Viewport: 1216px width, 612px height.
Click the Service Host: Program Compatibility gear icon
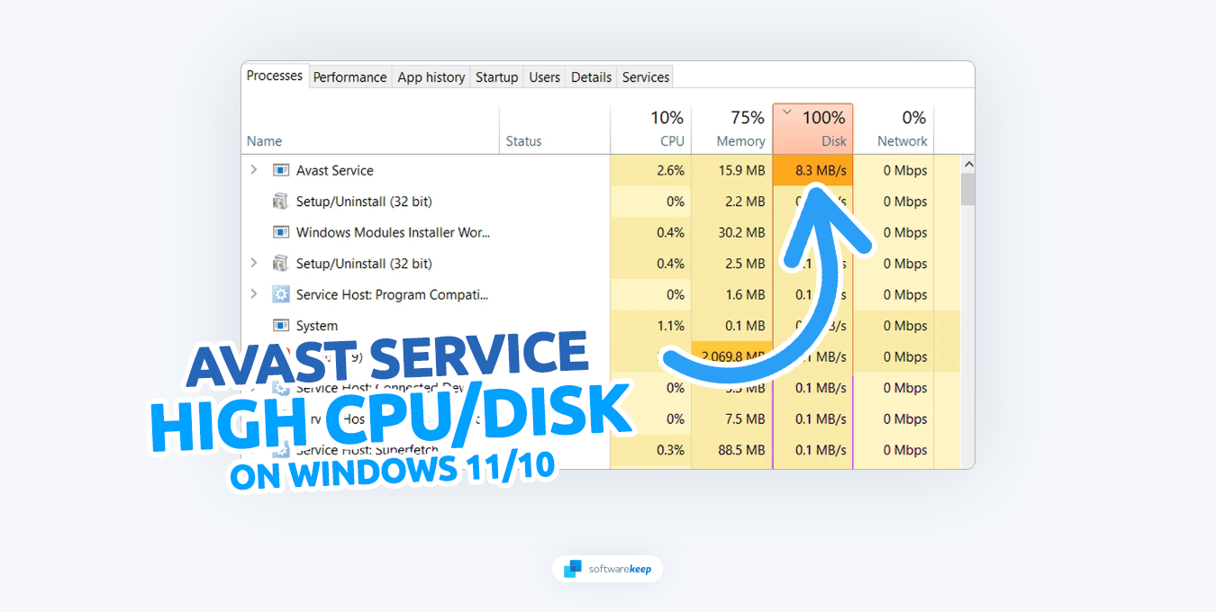click(281, 294)
